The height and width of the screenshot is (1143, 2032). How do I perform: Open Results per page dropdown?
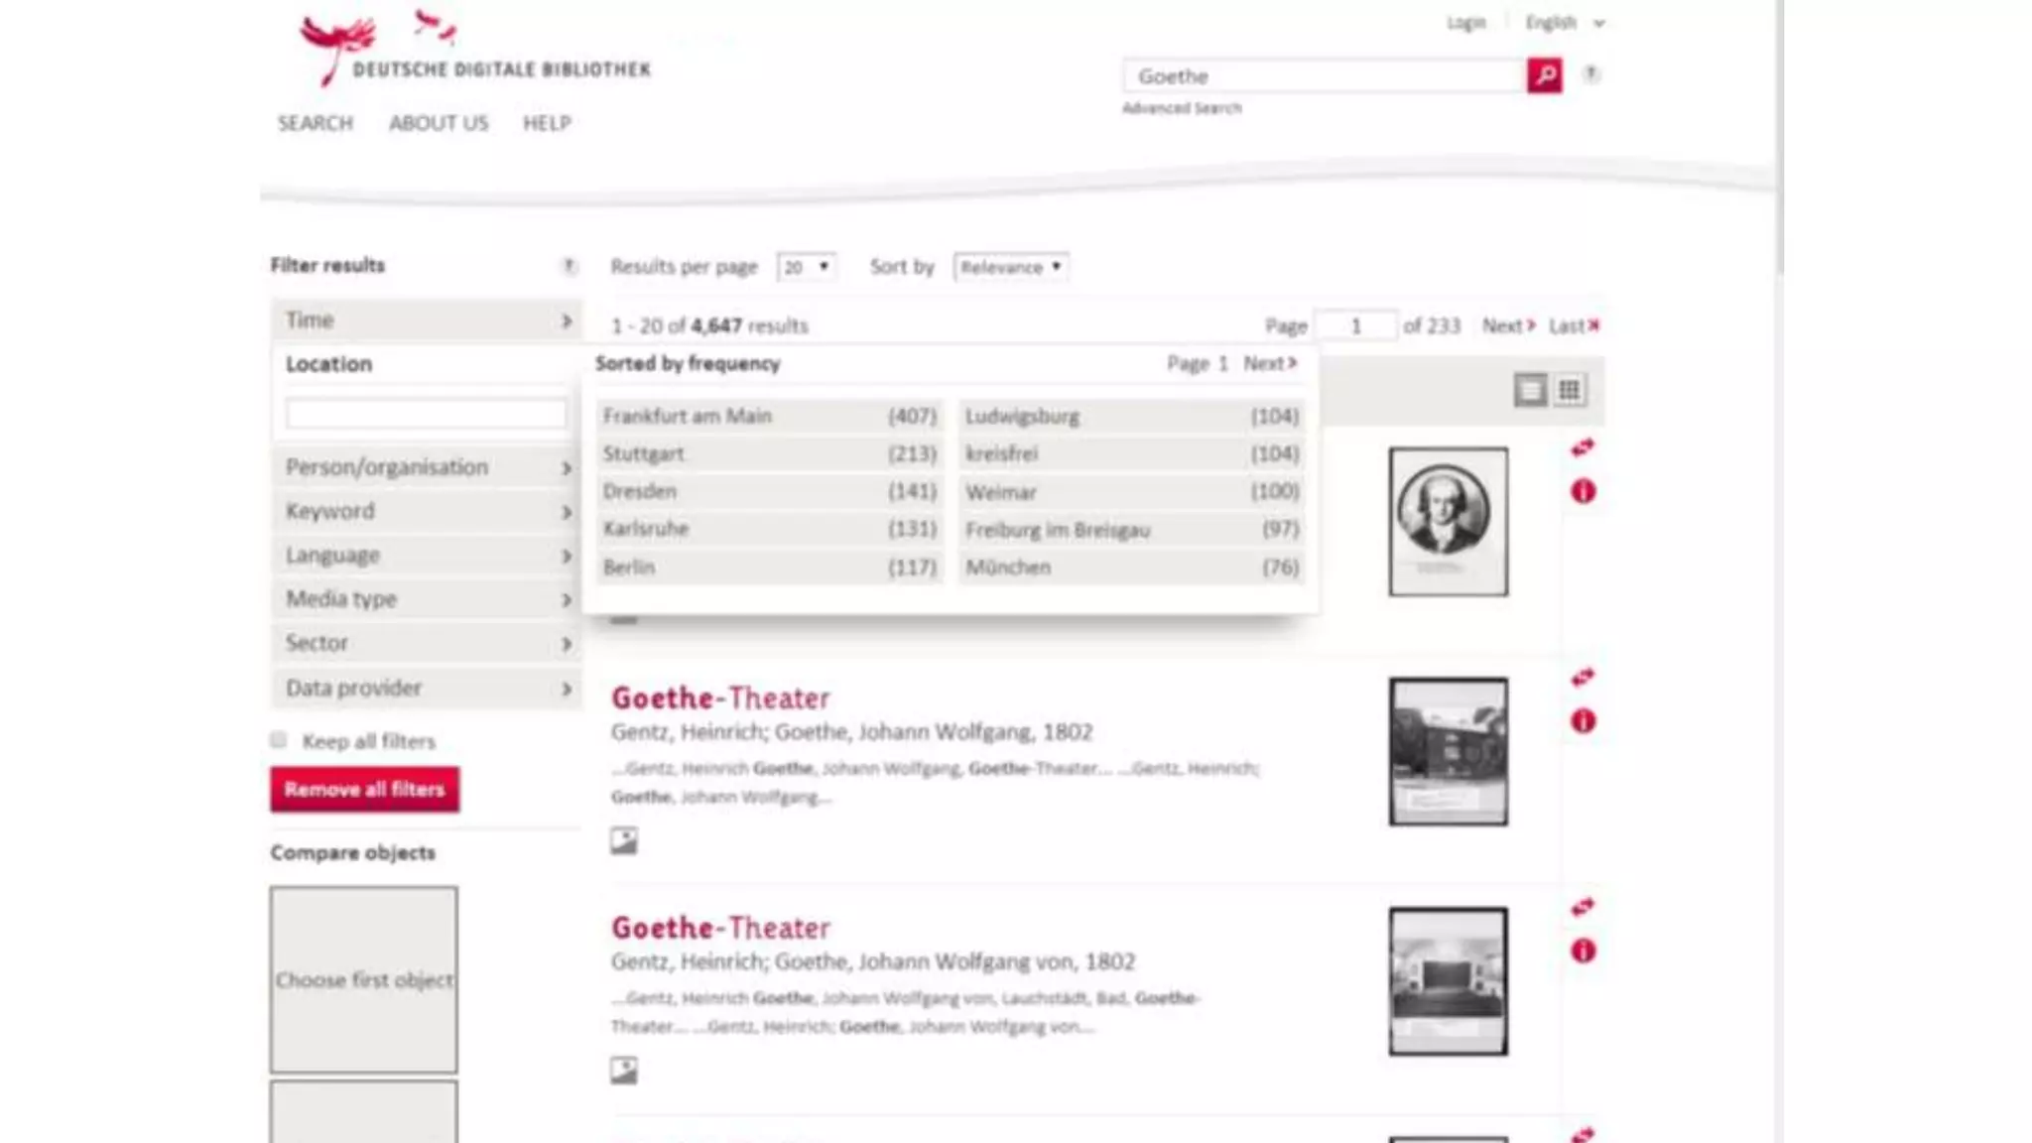[x=806, y=267]
